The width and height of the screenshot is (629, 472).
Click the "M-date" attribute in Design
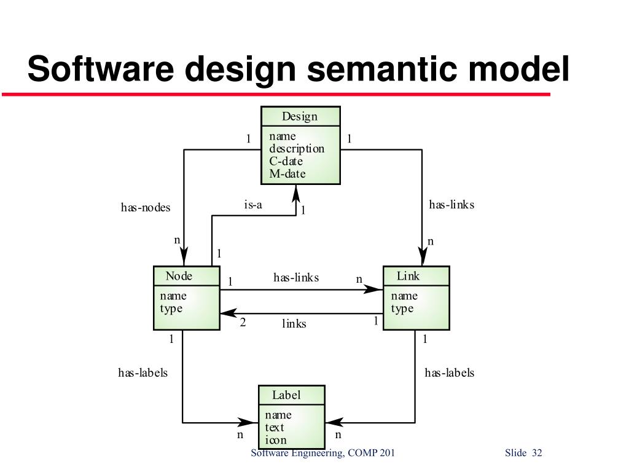point(287,174)
